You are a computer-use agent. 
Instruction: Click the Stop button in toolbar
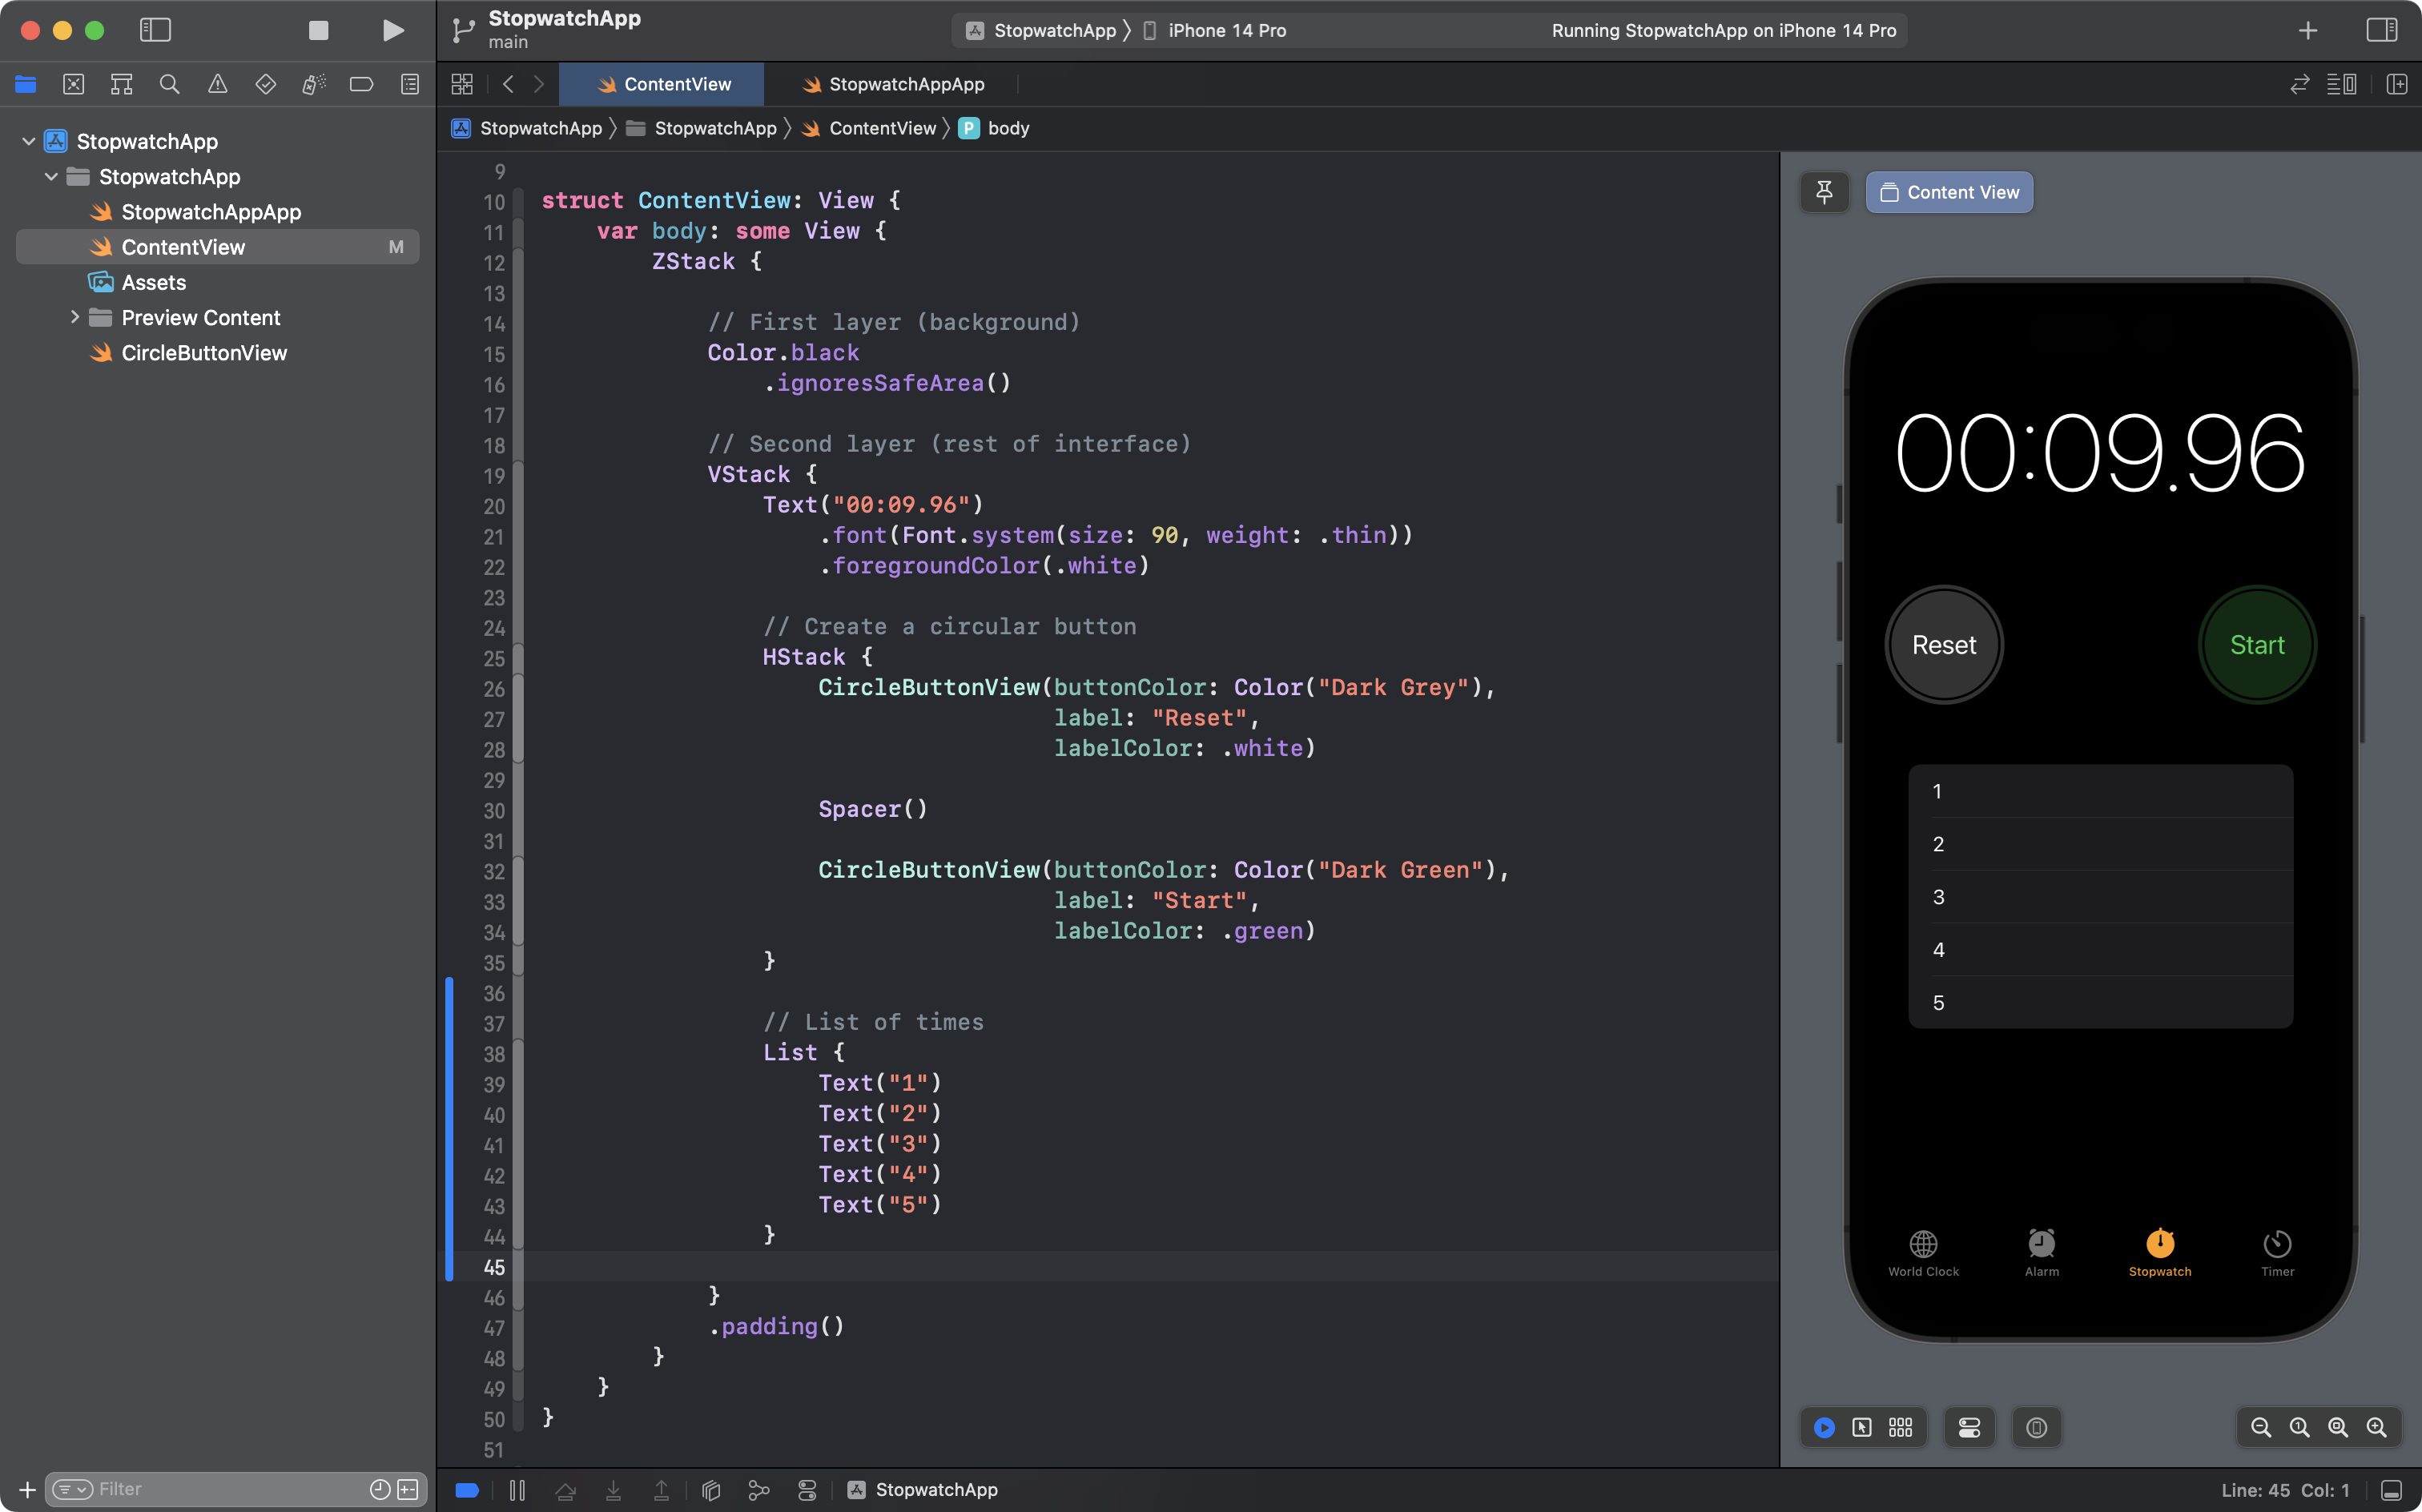(x=318, y=30)
